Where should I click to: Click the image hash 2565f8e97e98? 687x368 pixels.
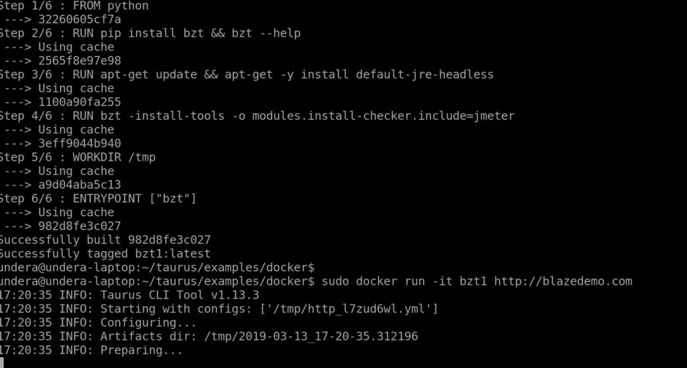tap(79, 61)
